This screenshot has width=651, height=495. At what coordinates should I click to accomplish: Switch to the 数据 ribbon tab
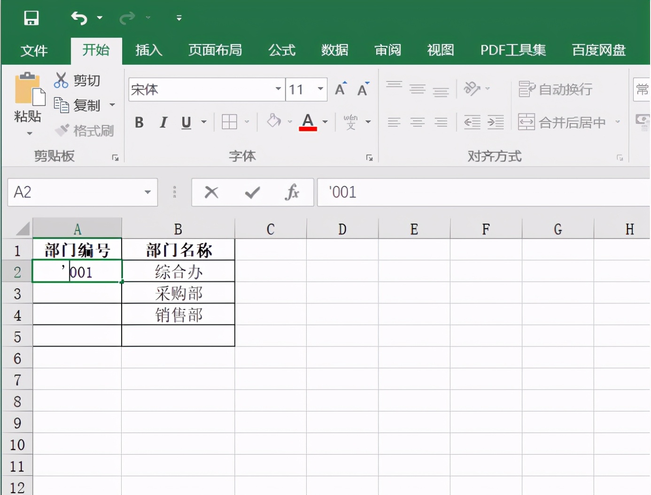click(334, 51)
